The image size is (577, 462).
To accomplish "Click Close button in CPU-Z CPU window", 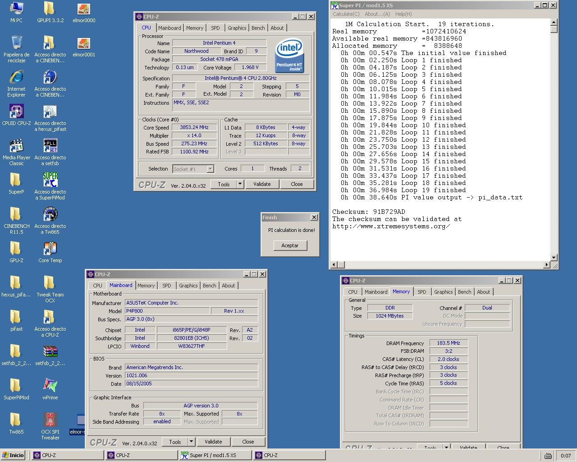I will [297, 184].
